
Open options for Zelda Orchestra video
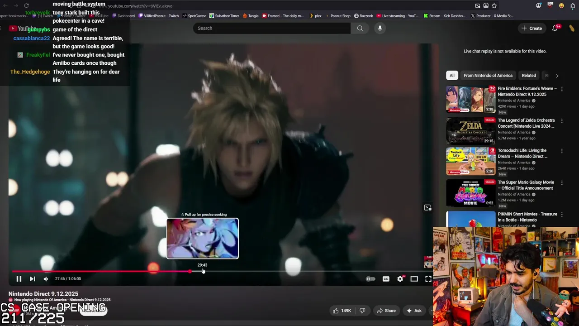click(x=562, y=121)
